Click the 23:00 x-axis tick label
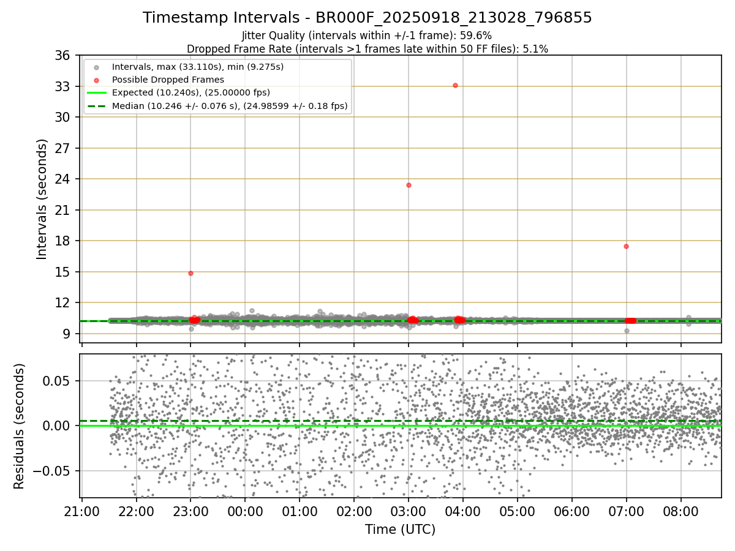 click(190, 511)
